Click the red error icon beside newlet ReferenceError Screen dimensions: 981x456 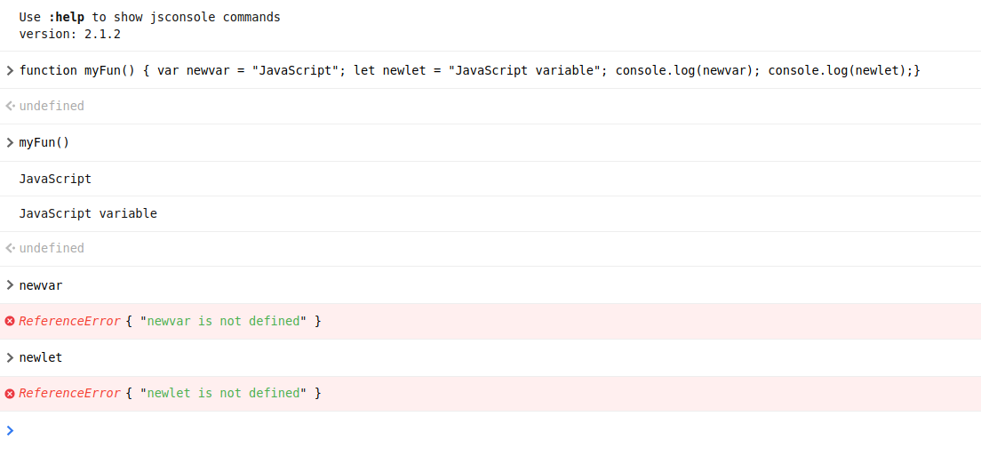point(10,394)
